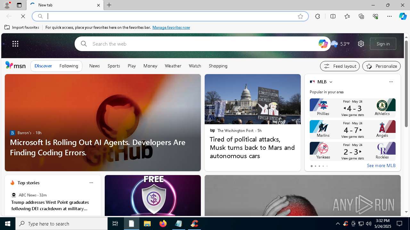Image resolution: width=410 pixels, height=230 pixels.
Task: Select the second MLB carousel dot
Action: tap(316, 166)
